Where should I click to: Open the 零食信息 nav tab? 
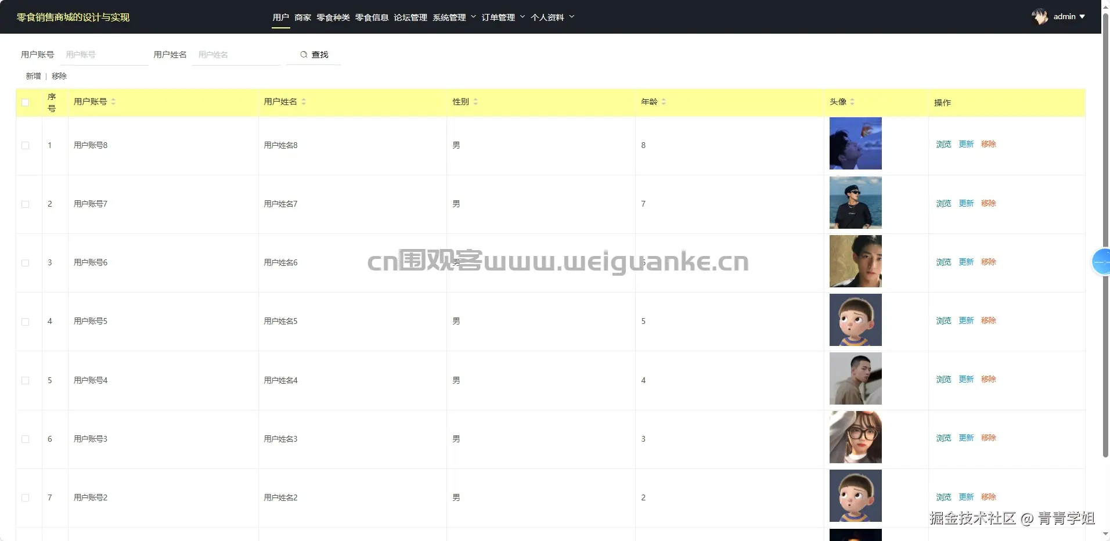tap(372, 17)
